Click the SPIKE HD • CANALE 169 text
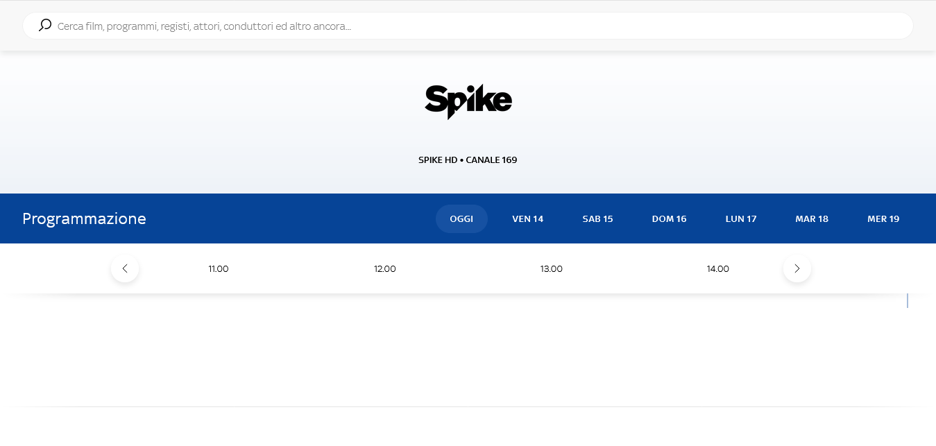Viewport: 936px width, 446px height. [x=468, y=160]
